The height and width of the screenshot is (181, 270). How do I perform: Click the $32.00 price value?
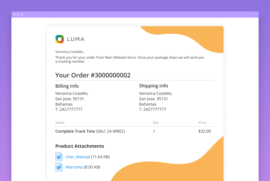click(x=204, y=131)
